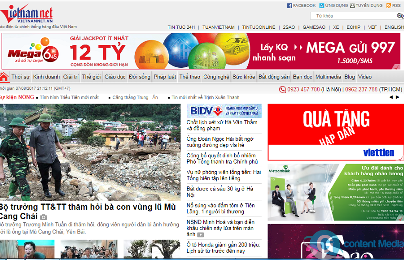Open the Căng thẳng Trung - Ấn hot topic

(x=135, y=97)
